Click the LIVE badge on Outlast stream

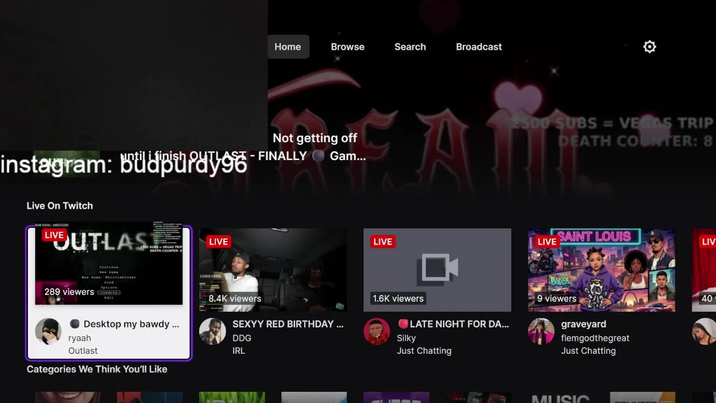(54, 235)
